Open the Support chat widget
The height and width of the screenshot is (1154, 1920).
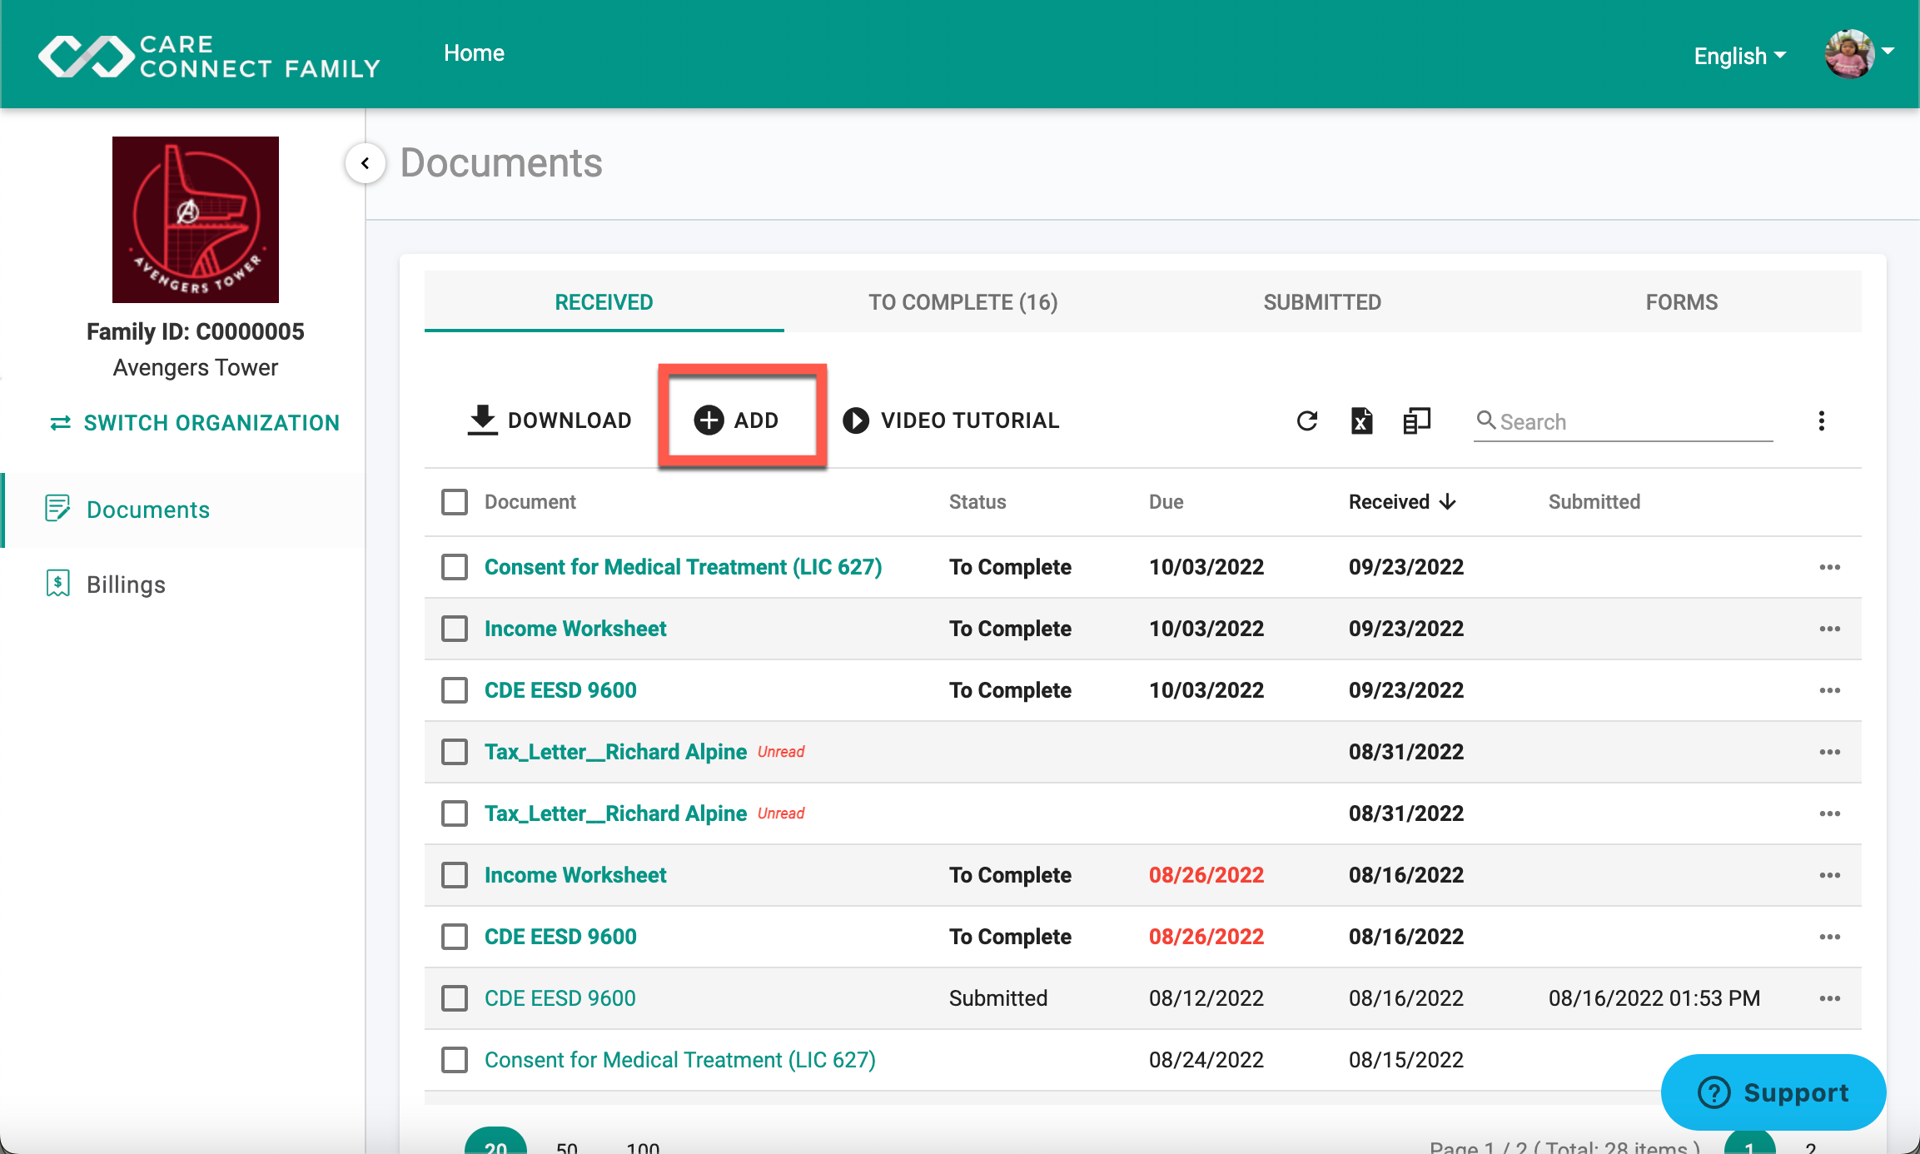(x=1773, y=1092)
